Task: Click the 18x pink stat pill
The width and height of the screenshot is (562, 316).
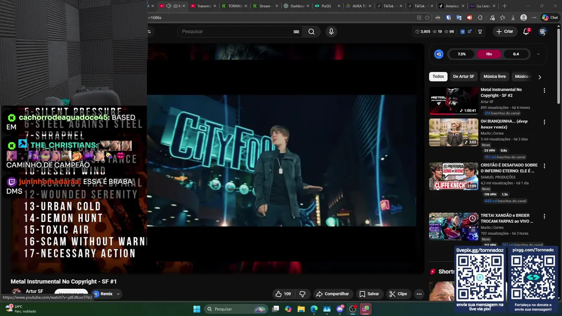Action: [489, 54]
